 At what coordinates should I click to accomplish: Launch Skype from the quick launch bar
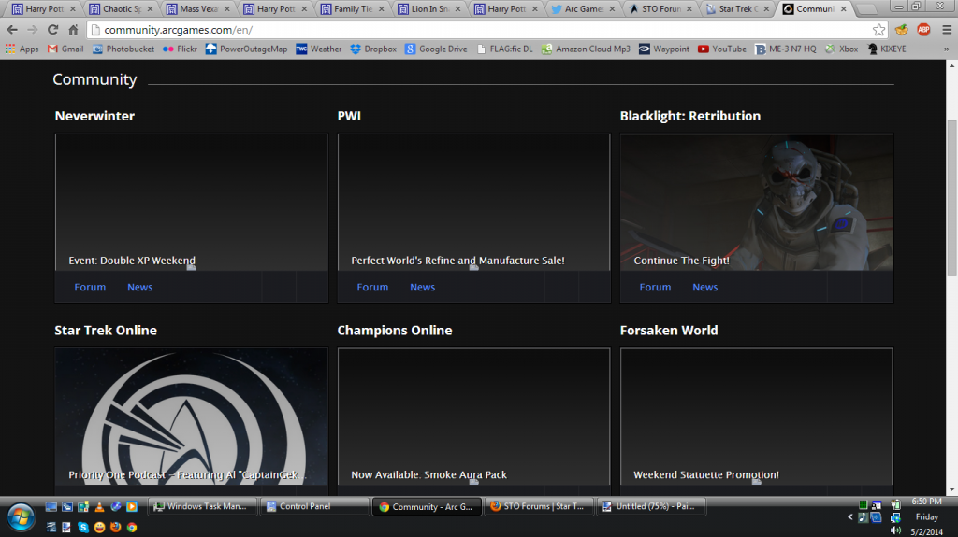point(83,528)
